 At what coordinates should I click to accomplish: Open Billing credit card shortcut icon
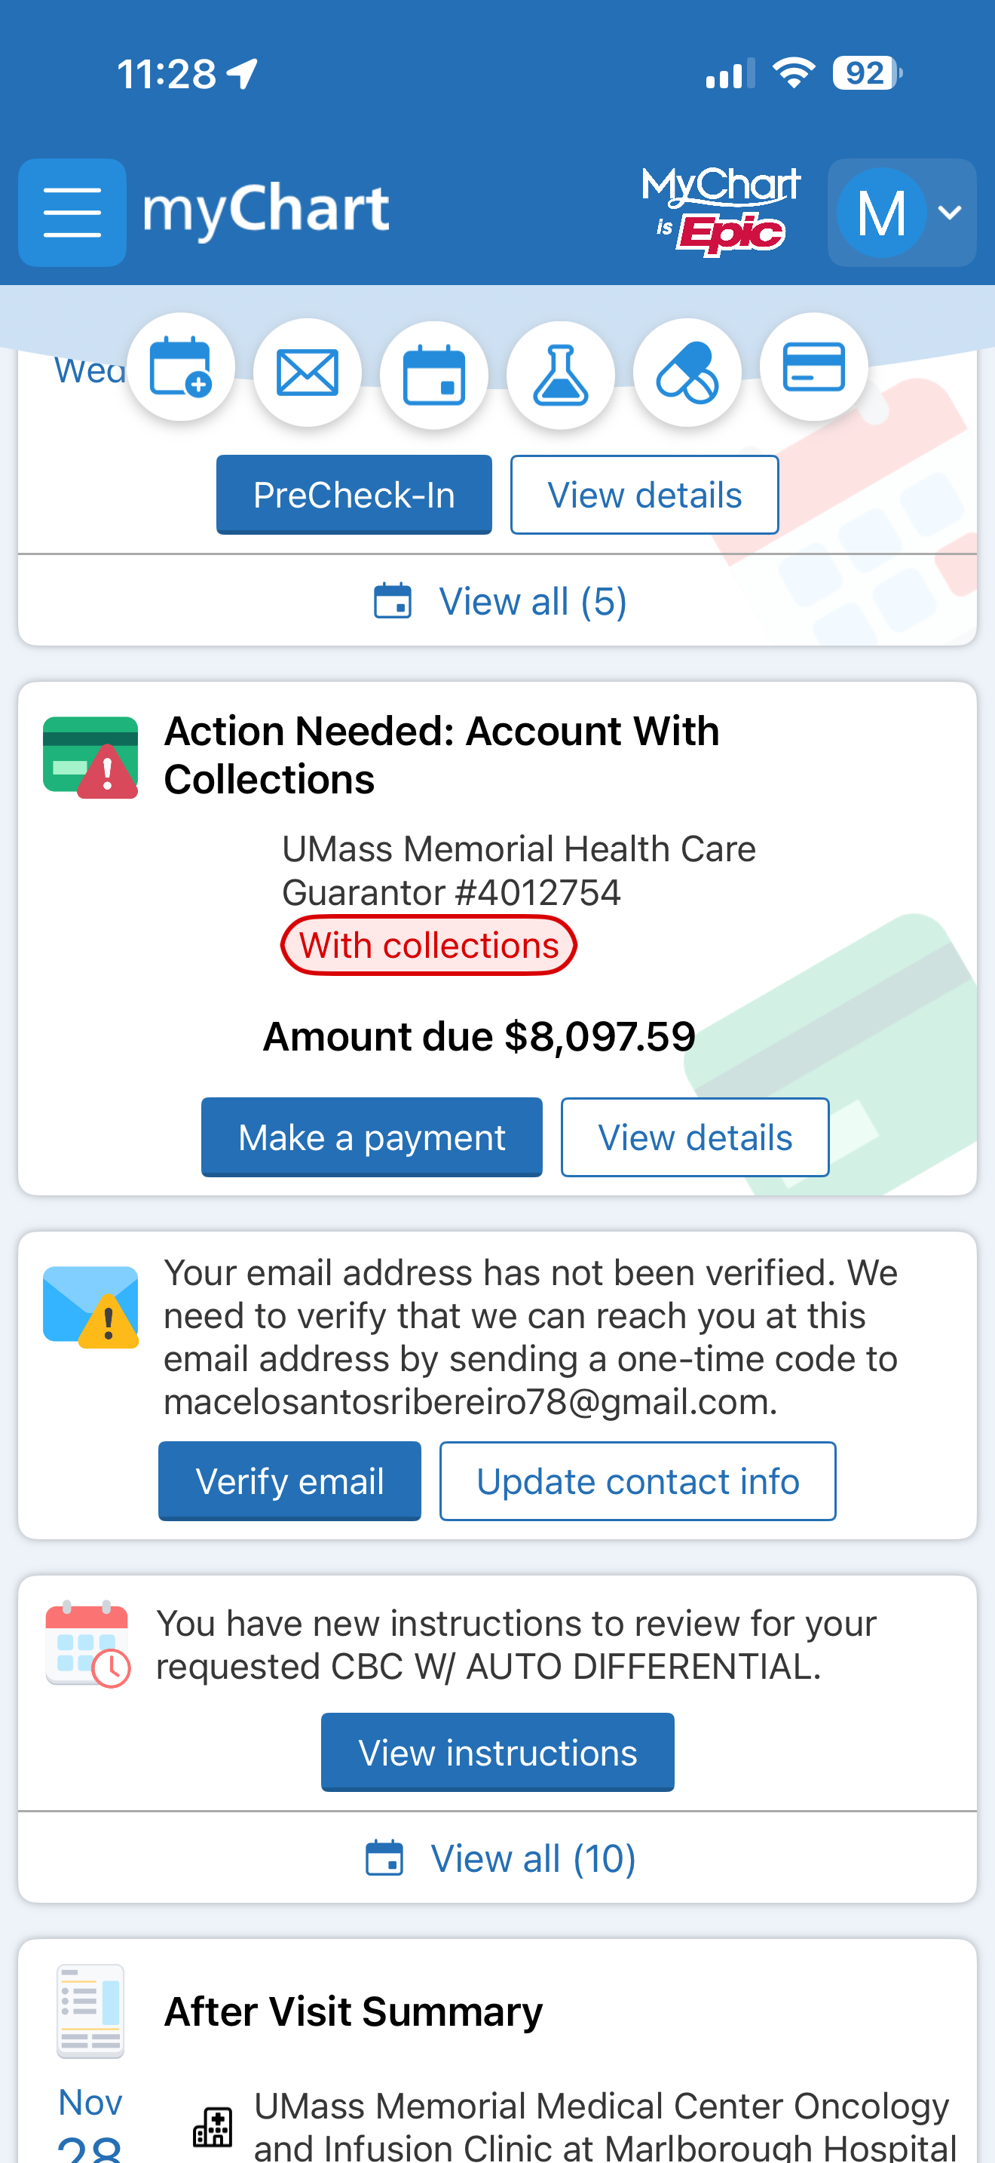pyautogui.click(x=813, y=367)
